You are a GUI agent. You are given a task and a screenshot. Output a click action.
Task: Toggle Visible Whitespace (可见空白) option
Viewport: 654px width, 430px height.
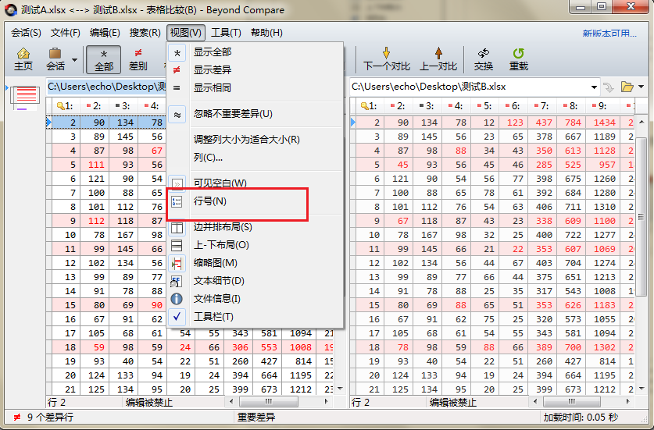255,183
